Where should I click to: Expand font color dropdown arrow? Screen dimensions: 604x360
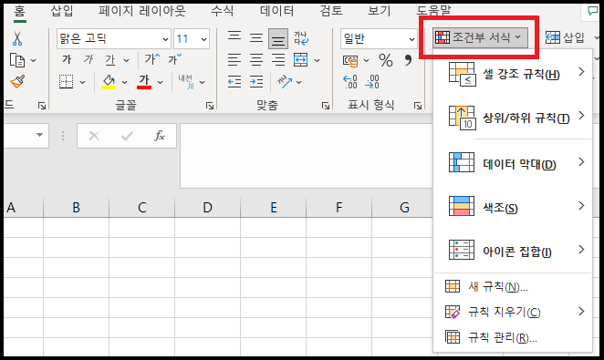161,82
